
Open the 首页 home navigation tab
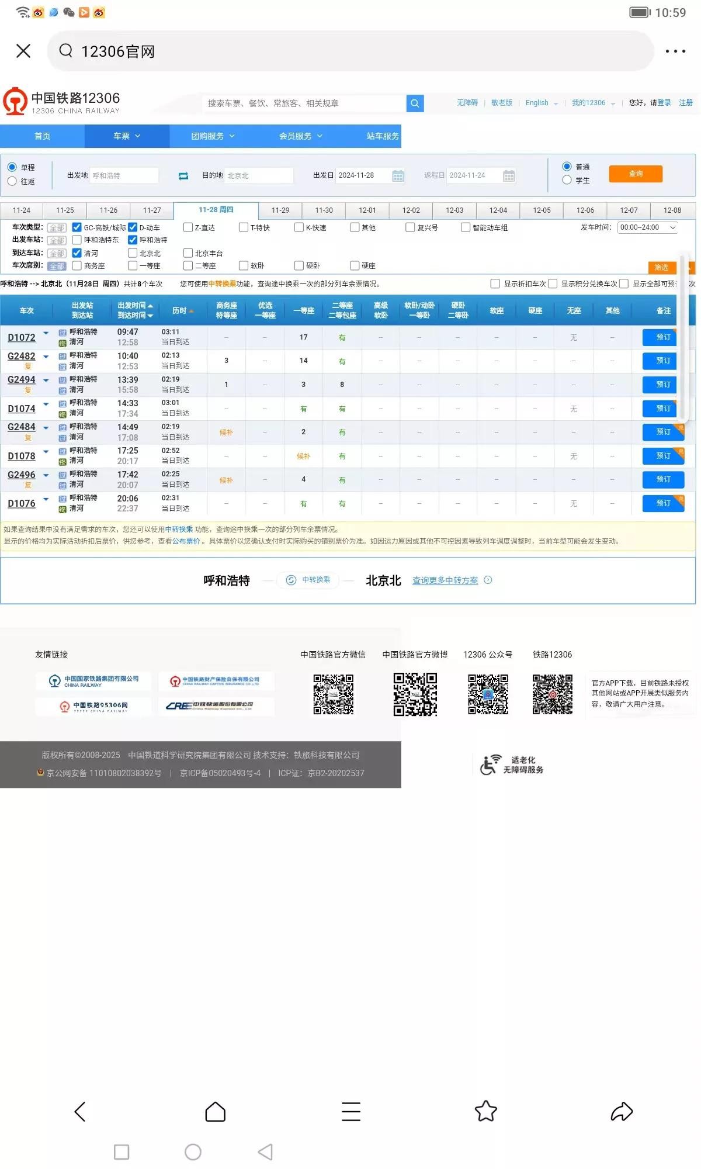click(42, 136)
